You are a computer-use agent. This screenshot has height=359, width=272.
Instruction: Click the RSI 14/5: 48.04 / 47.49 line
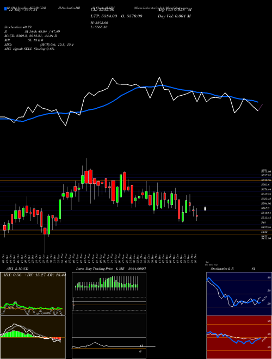32,32
